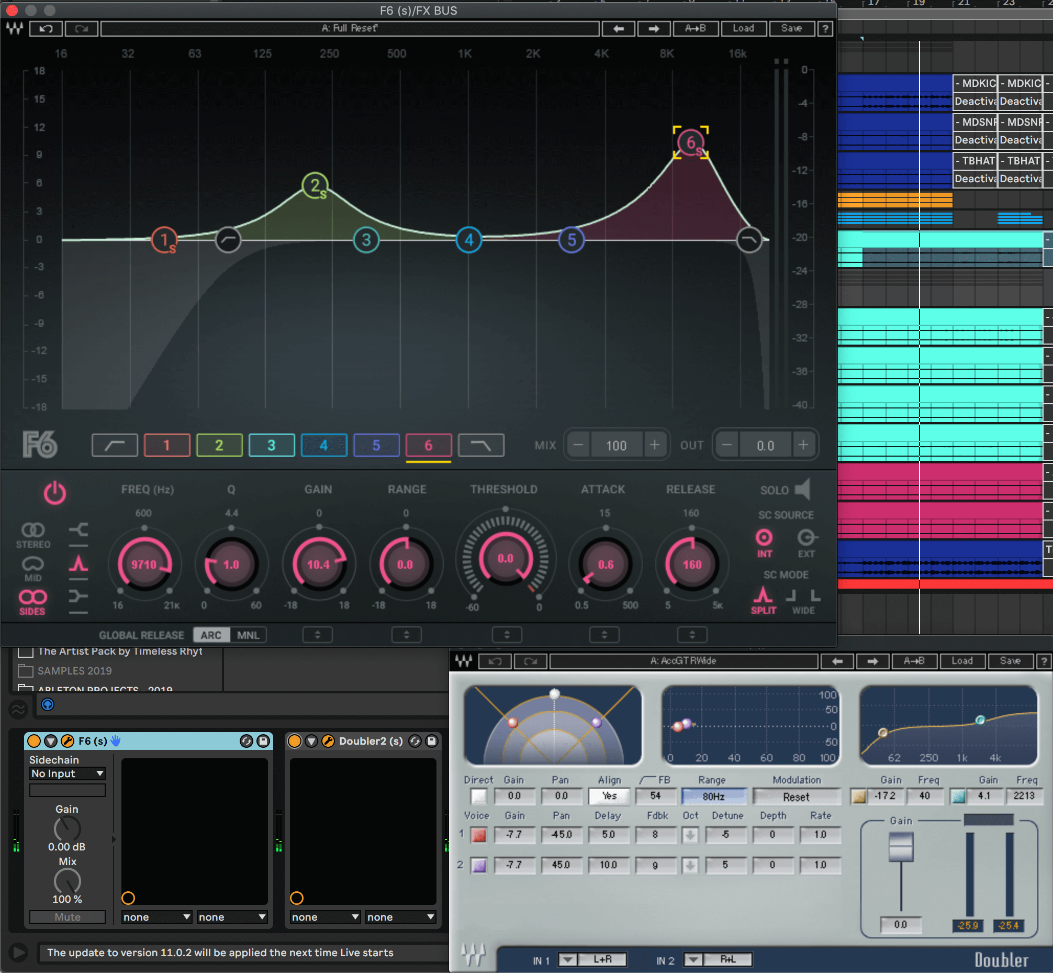Fold Doubler2 (s) device triangle
Viewport: 1053px width, 973px height.
pyautogui.click(x=311, y=741)
